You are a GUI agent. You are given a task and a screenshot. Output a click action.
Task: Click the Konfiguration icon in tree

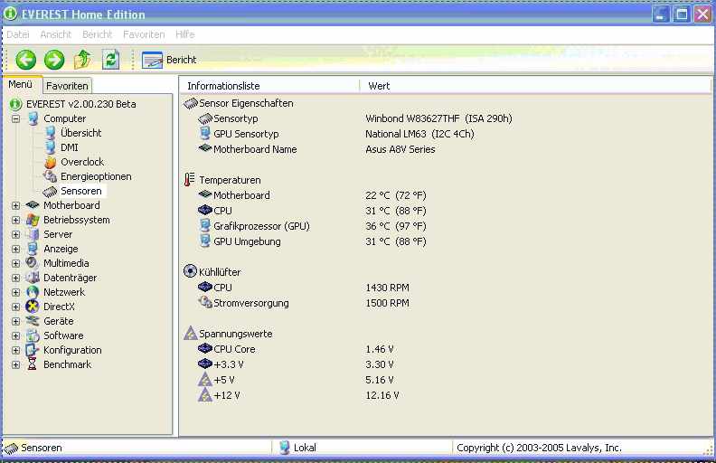(x=32, y=350)
